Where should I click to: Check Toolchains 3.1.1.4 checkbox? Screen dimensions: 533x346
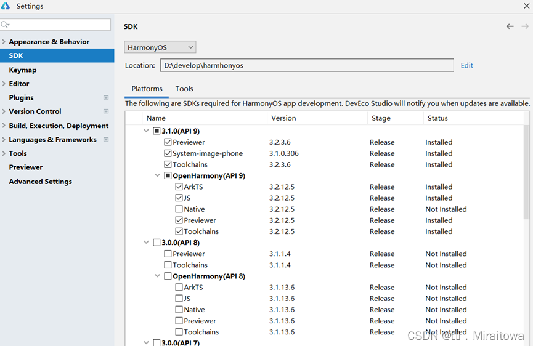168,265
